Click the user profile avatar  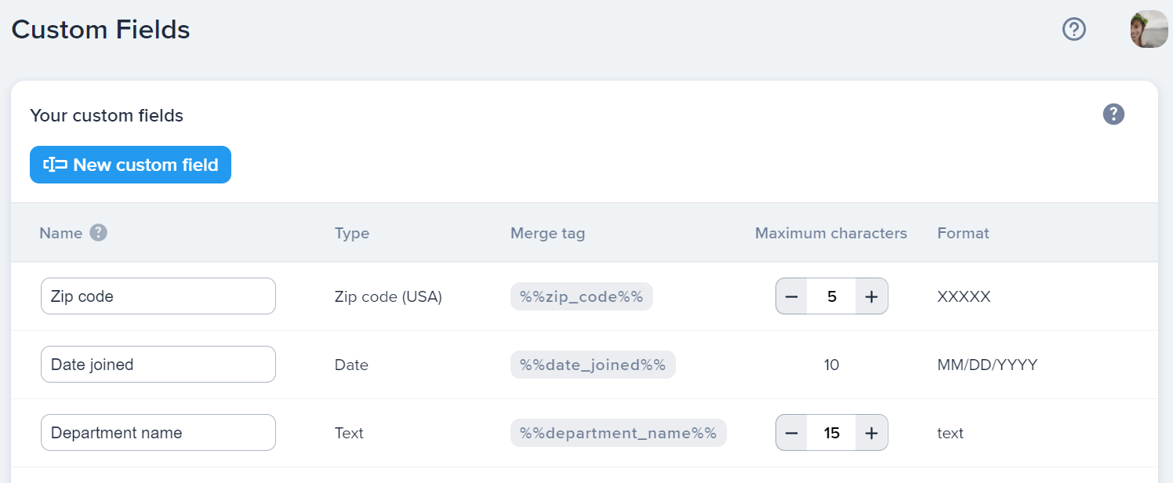click(1149, 30)
